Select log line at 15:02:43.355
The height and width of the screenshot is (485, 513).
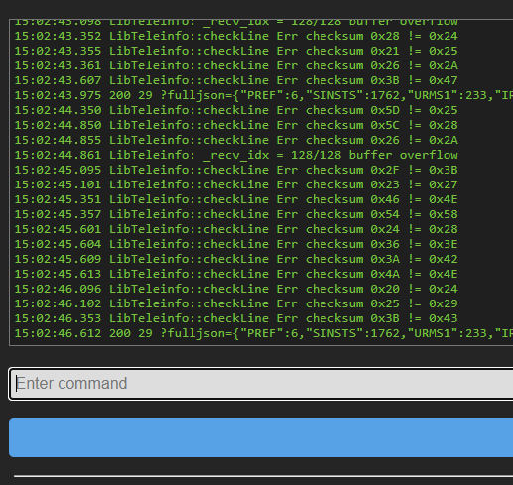(x=236, y=51)
